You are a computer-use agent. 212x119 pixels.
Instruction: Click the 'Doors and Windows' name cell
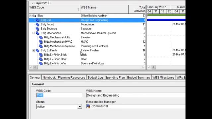[x=92, y=63]
